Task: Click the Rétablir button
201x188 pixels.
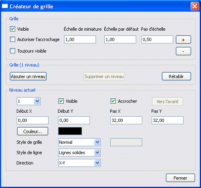Action: (176, 76)
